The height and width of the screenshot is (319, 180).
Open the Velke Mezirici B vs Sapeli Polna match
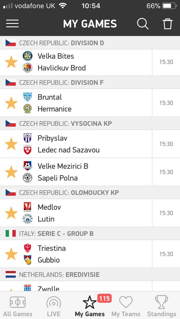click(90, 172)
